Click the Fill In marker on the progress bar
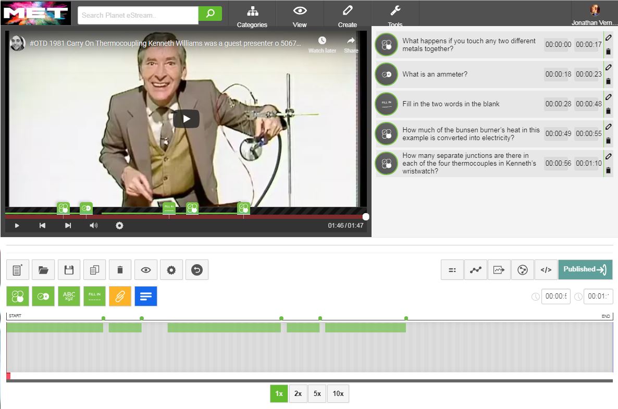 point(169,208)
